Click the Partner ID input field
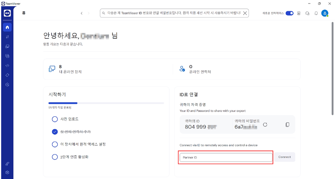 (226, 157)
